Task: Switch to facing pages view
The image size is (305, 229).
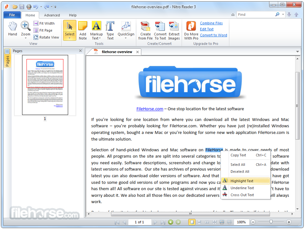Action: pyautogui.click(x=207, y=222)
